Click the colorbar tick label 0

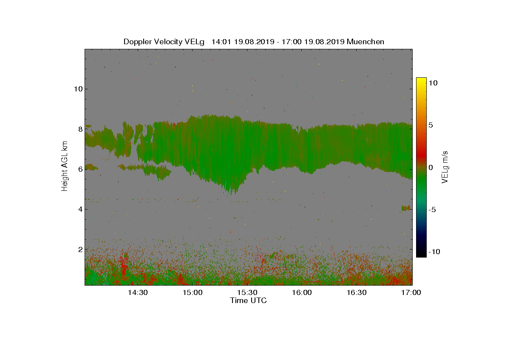(431, 167)
